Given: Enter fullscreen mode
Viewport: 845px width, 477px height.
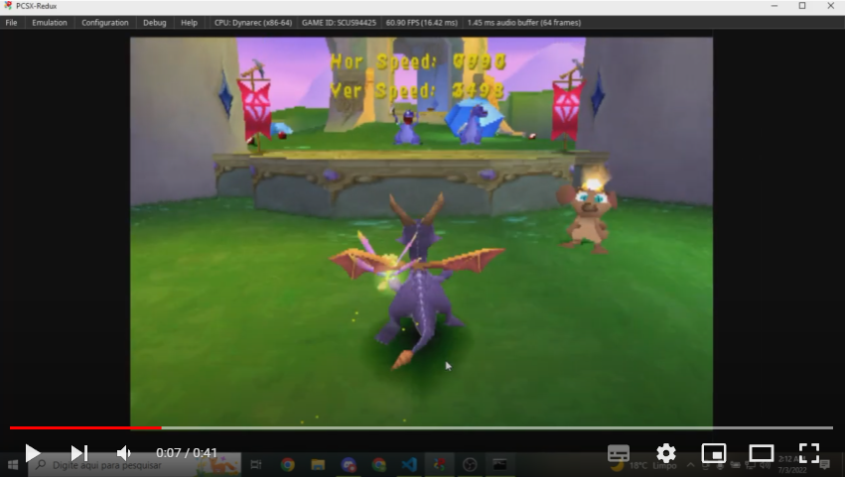Looking at the screenshot, I should [809, 453].
